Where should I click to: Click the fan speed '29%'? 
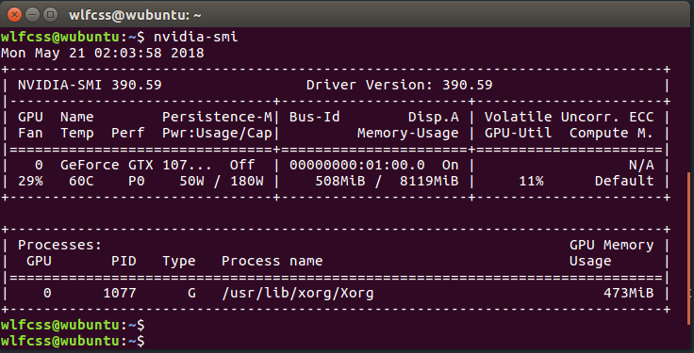pyautogui.click(x=30, y=181)
